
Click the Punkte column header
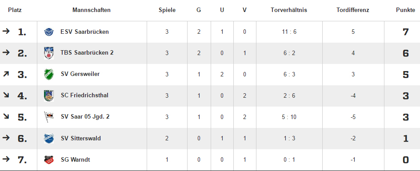[x=405, y=10]
